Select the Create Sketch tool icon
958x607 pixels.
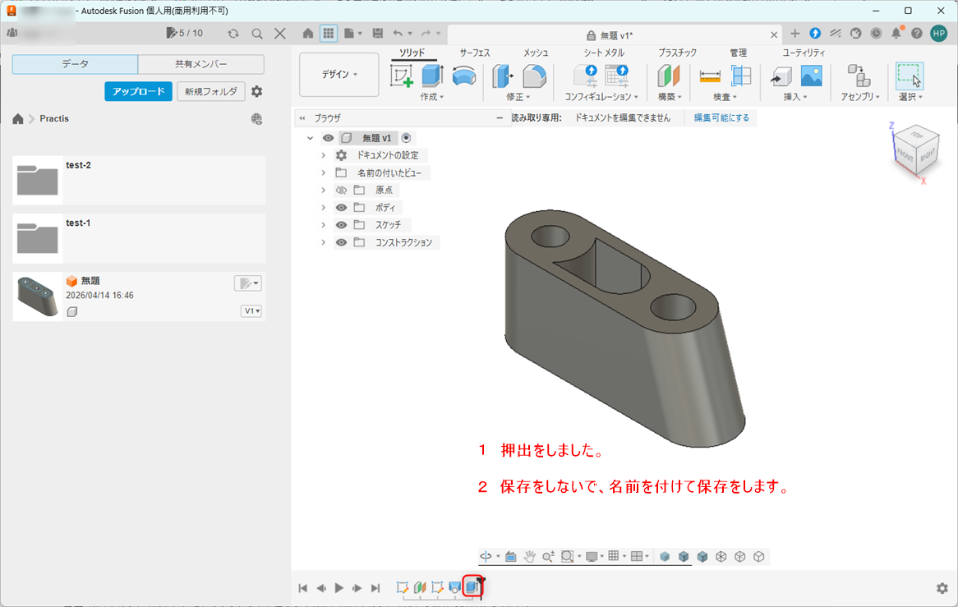pyautogui.click(x=402, y=76)
